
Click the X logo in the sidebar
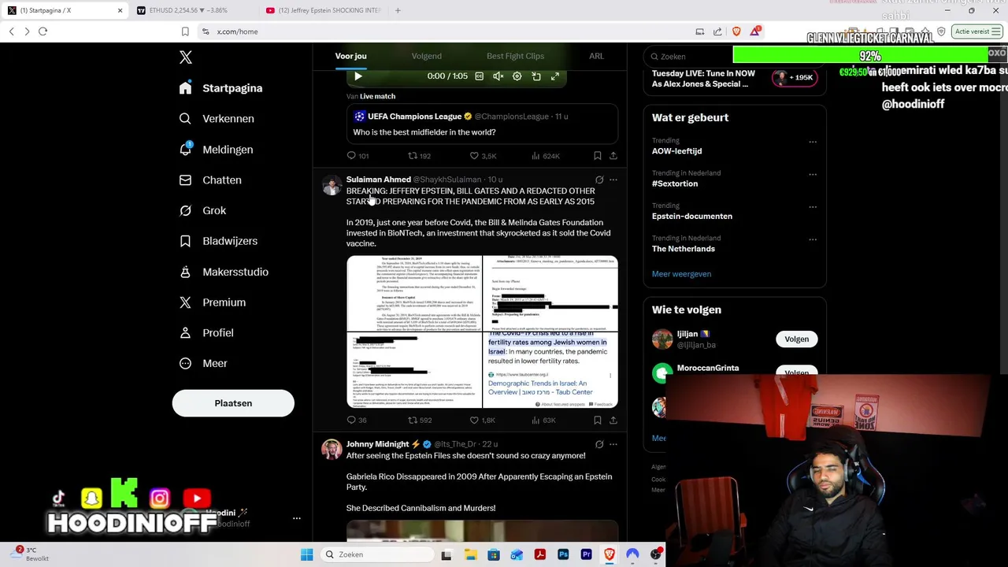[x=185, y=57]
